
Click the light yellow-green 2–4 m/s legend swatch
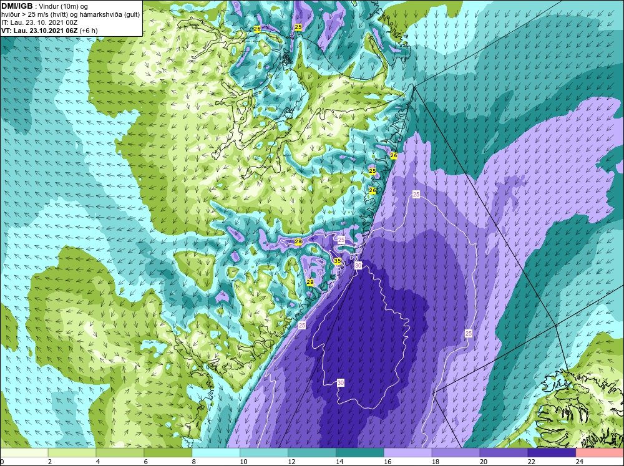click(x=72, y=453)
